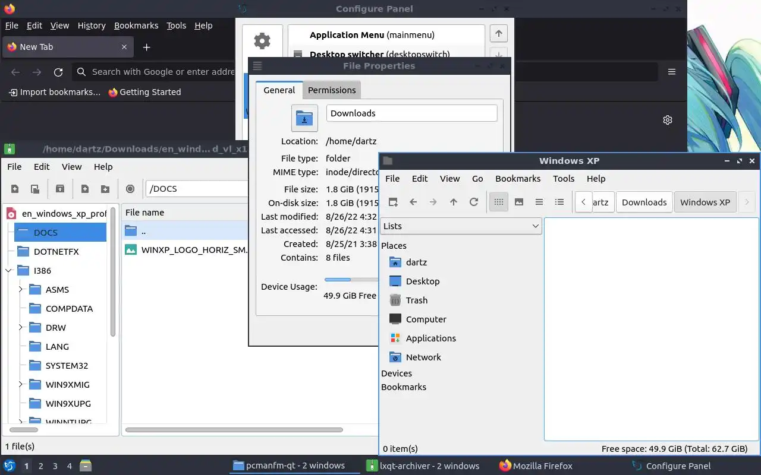761x475 pixels.
Task: Click the file list horizontal scrollbar in lxqt-archiver
Action: point(234,430)
